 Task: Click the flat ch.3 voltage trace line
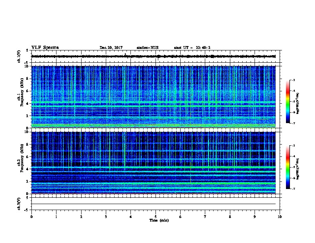tap(154, 204)
